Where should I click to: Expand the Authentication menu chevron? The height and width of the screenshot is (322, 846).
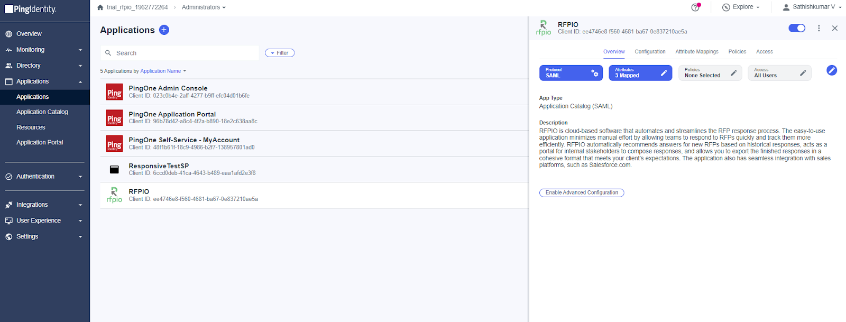click(80, 177)
